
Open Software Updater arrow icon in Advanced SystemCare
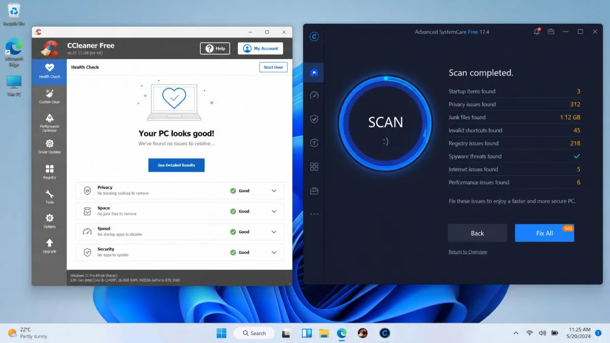(x=314, y=143)
